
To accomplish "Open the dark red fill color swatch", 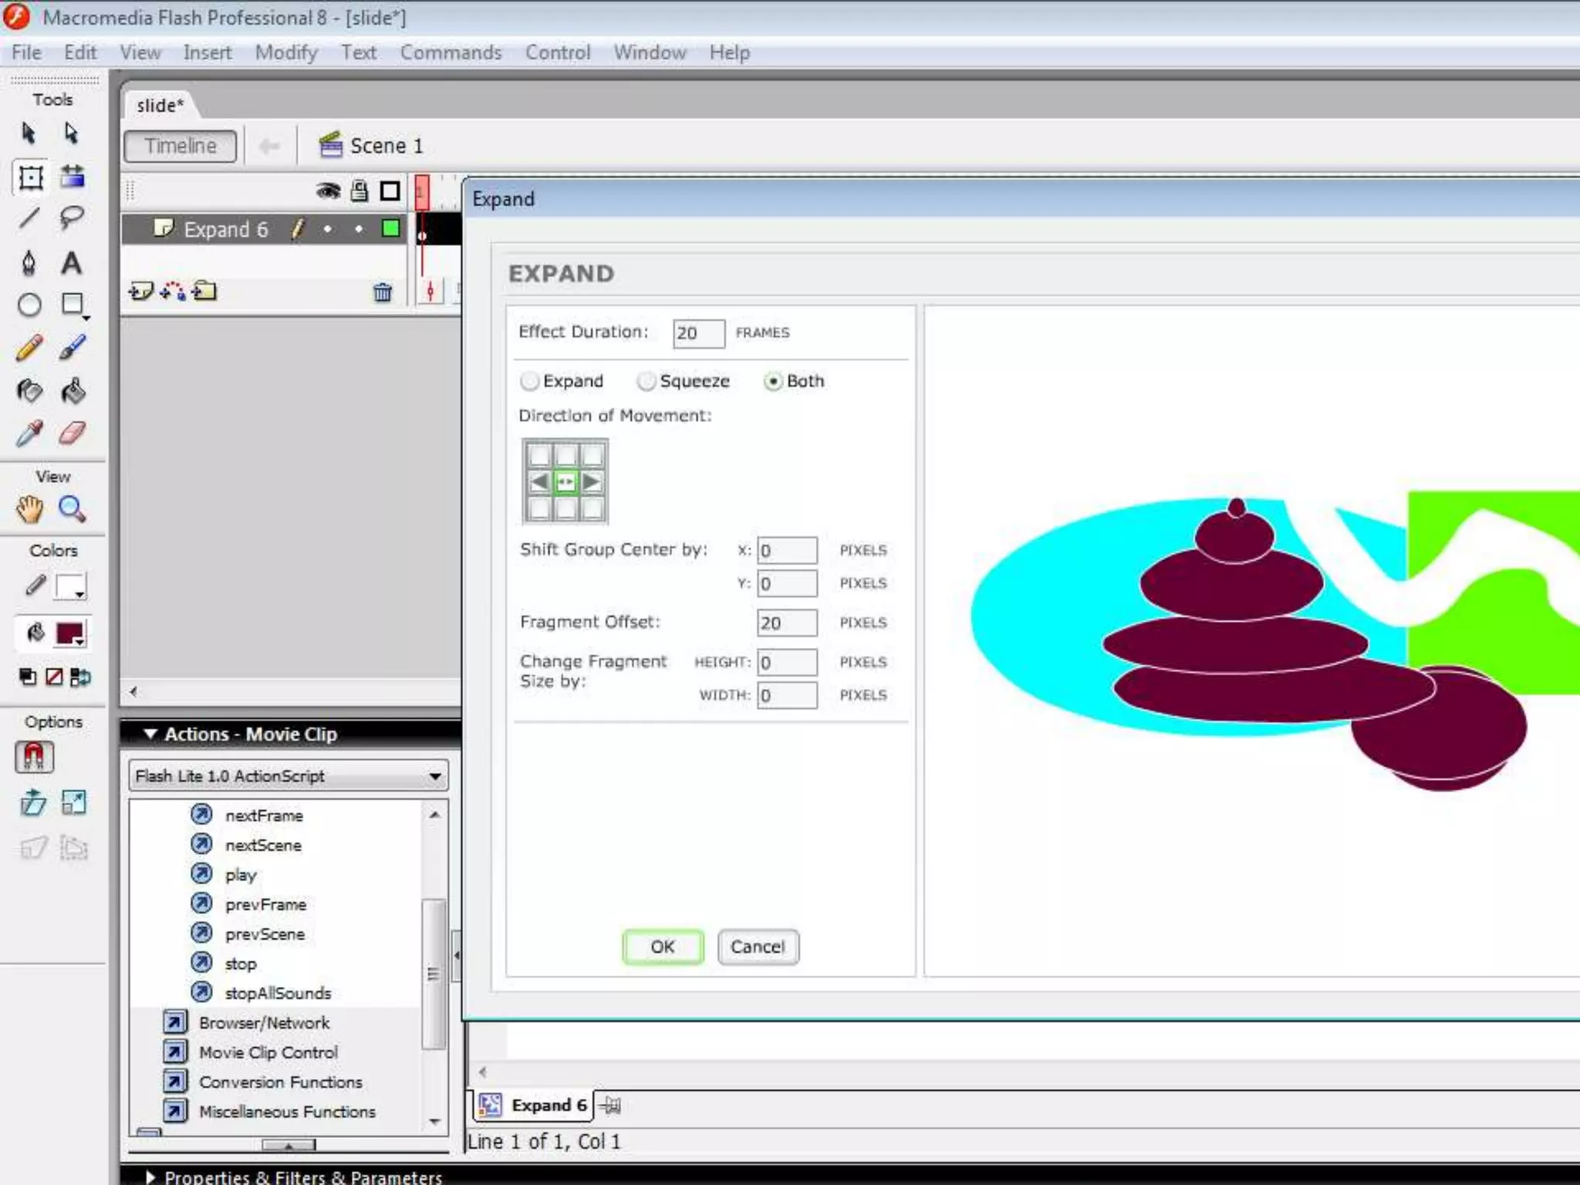I will click(x=69, y=634).
